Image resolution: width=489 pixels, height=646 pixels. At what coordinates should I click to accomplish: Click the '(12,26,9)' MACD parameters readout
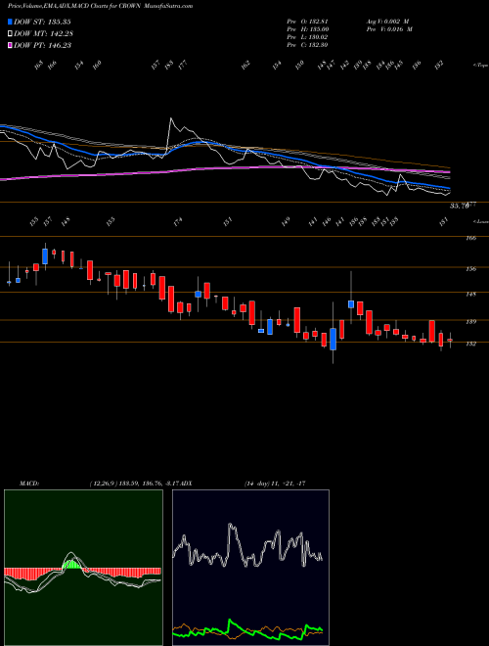point(102,484)
